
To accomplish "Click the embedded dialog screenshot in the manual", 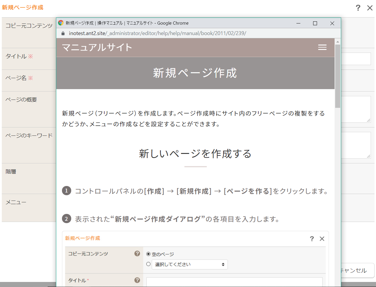I will click(x=195, y=259).
